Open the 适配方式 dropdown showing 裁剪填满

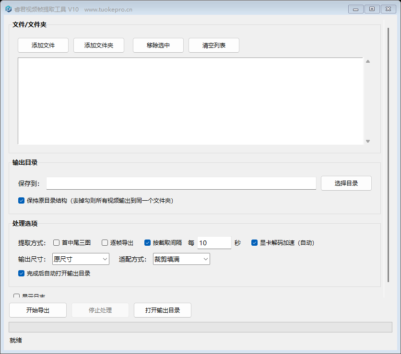coord(182,259)
